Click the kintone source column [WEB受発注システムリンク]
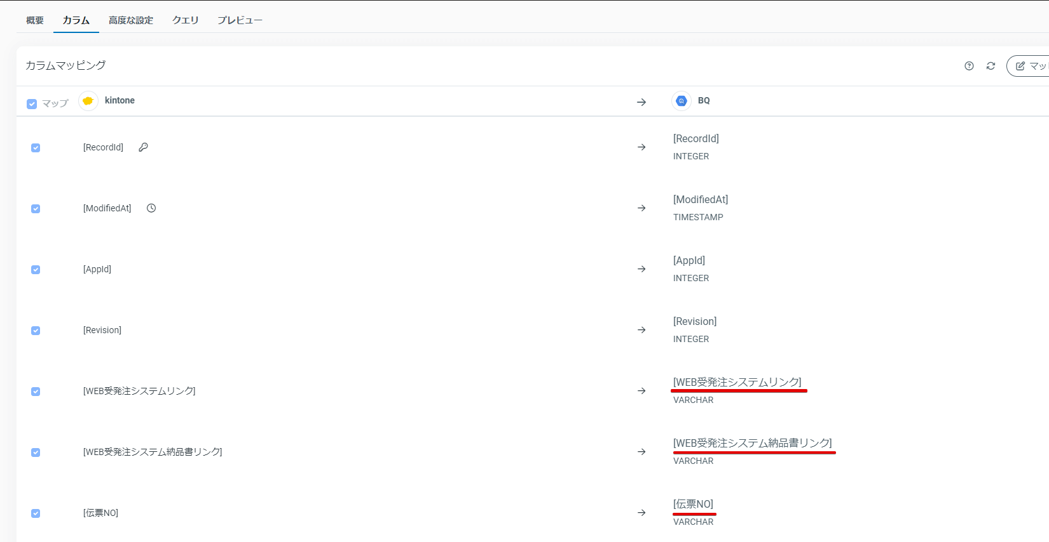This screenshot has height=542, width=1049. 139,391
